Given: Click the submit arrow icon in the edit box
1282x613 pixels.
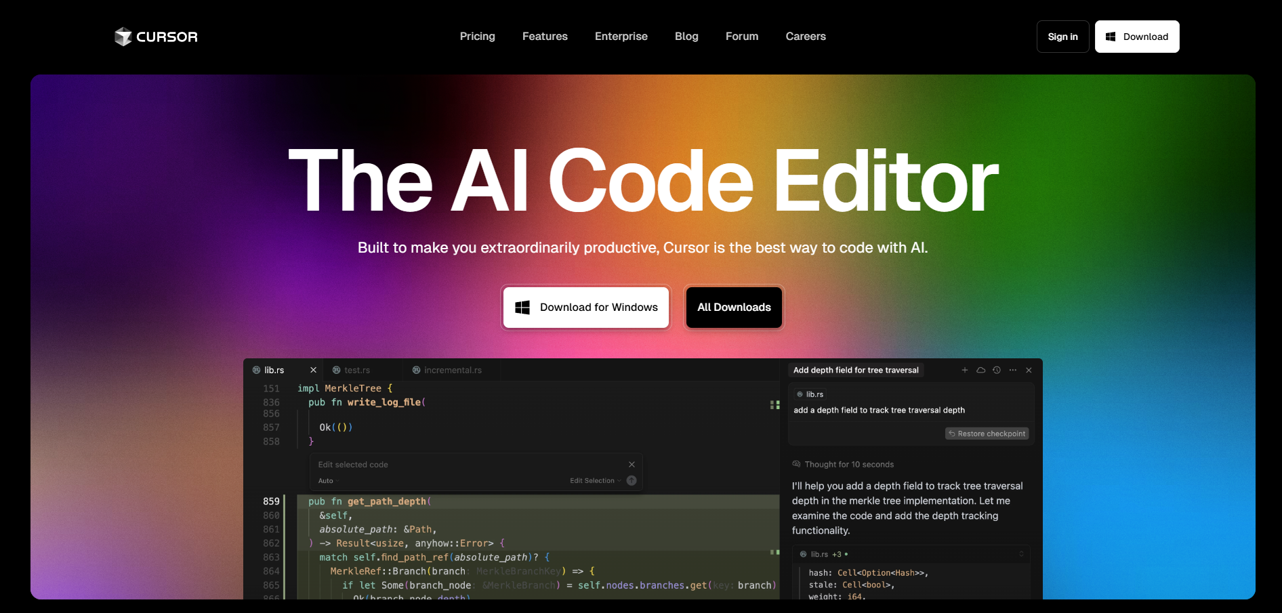Looking at the screenshot, I should click(x=632, y=480).
